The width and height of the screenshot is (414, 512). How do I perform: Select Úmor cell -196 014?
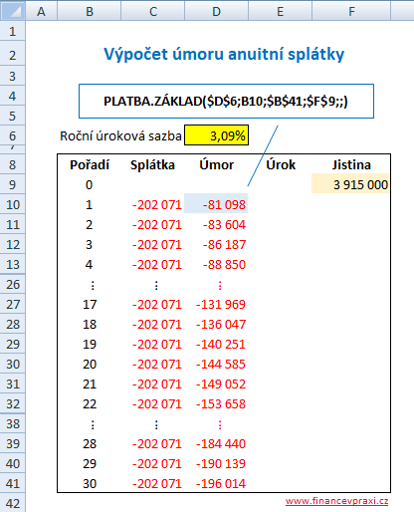[x=216, y=483]
